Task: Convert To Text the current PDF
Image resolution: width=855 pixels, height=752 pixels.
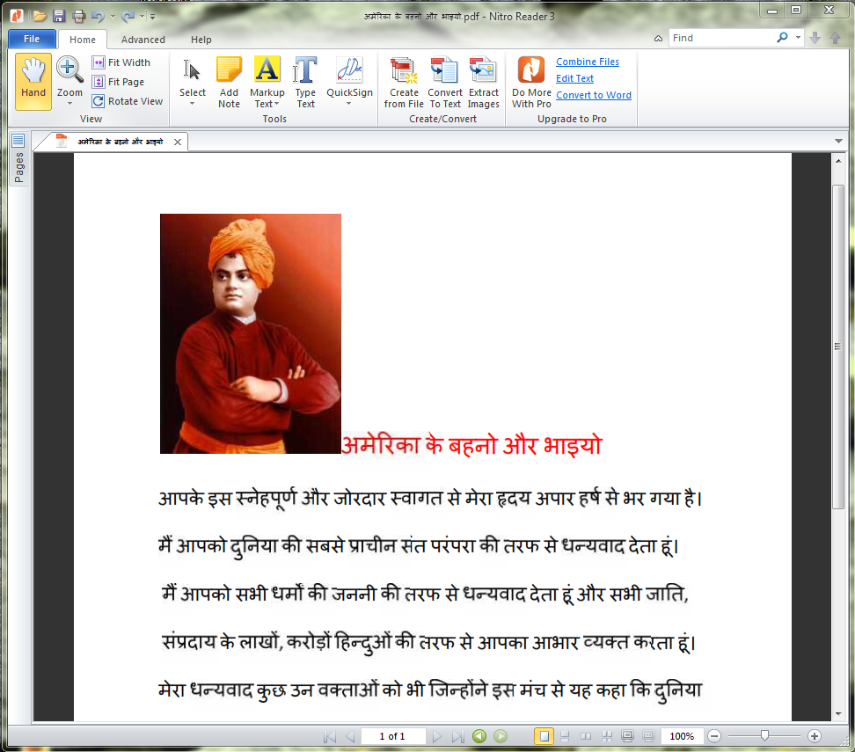Action: click(445, 82)
